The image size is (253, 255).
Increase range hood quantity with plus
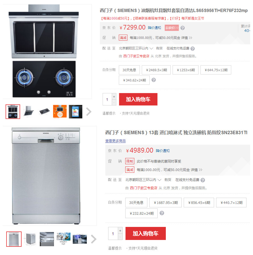coord(114,97)
